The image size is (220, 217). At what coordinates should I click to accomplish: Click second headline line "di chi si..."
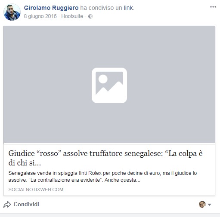coord(25,163)
